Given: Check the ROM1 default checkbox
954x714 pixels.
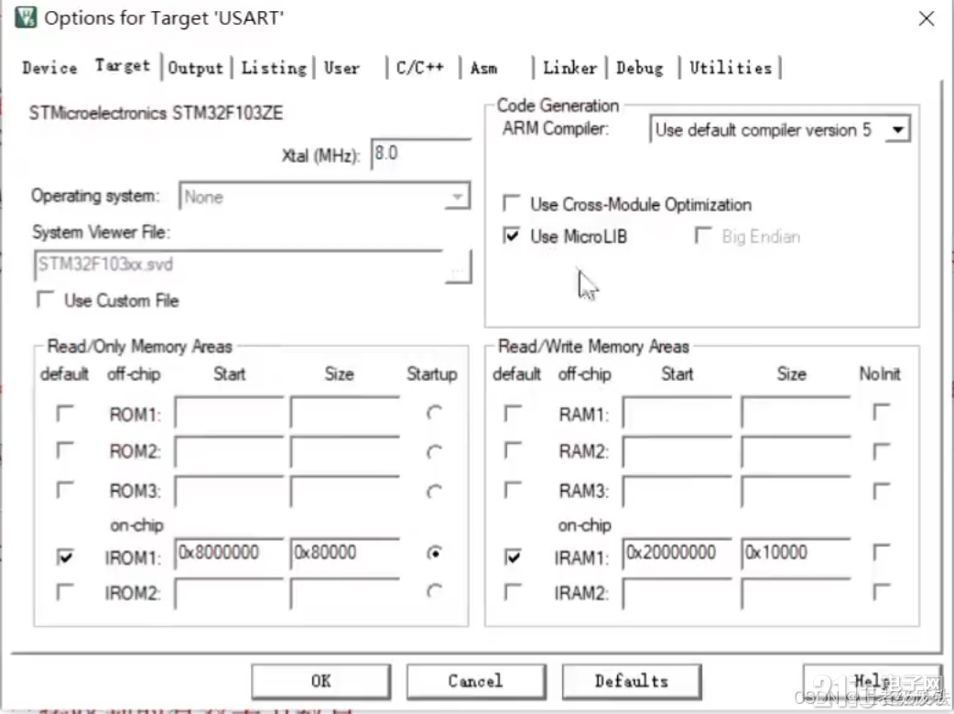Looking at the screenshot, I should tap(65, 414).
